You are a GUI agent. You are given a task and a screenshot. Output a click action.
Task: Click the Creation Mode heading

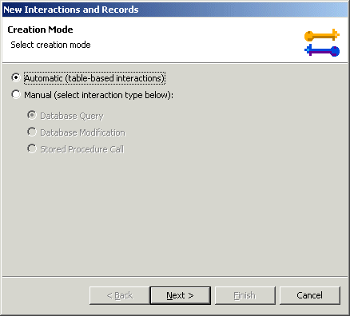coord(40,30)
